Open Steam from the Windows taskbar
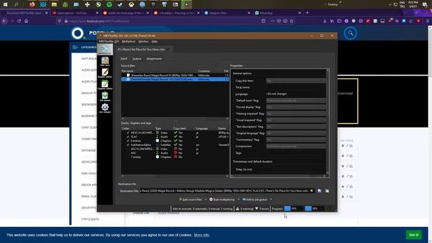This screenshot has width=432, height=243. (120, 5)
